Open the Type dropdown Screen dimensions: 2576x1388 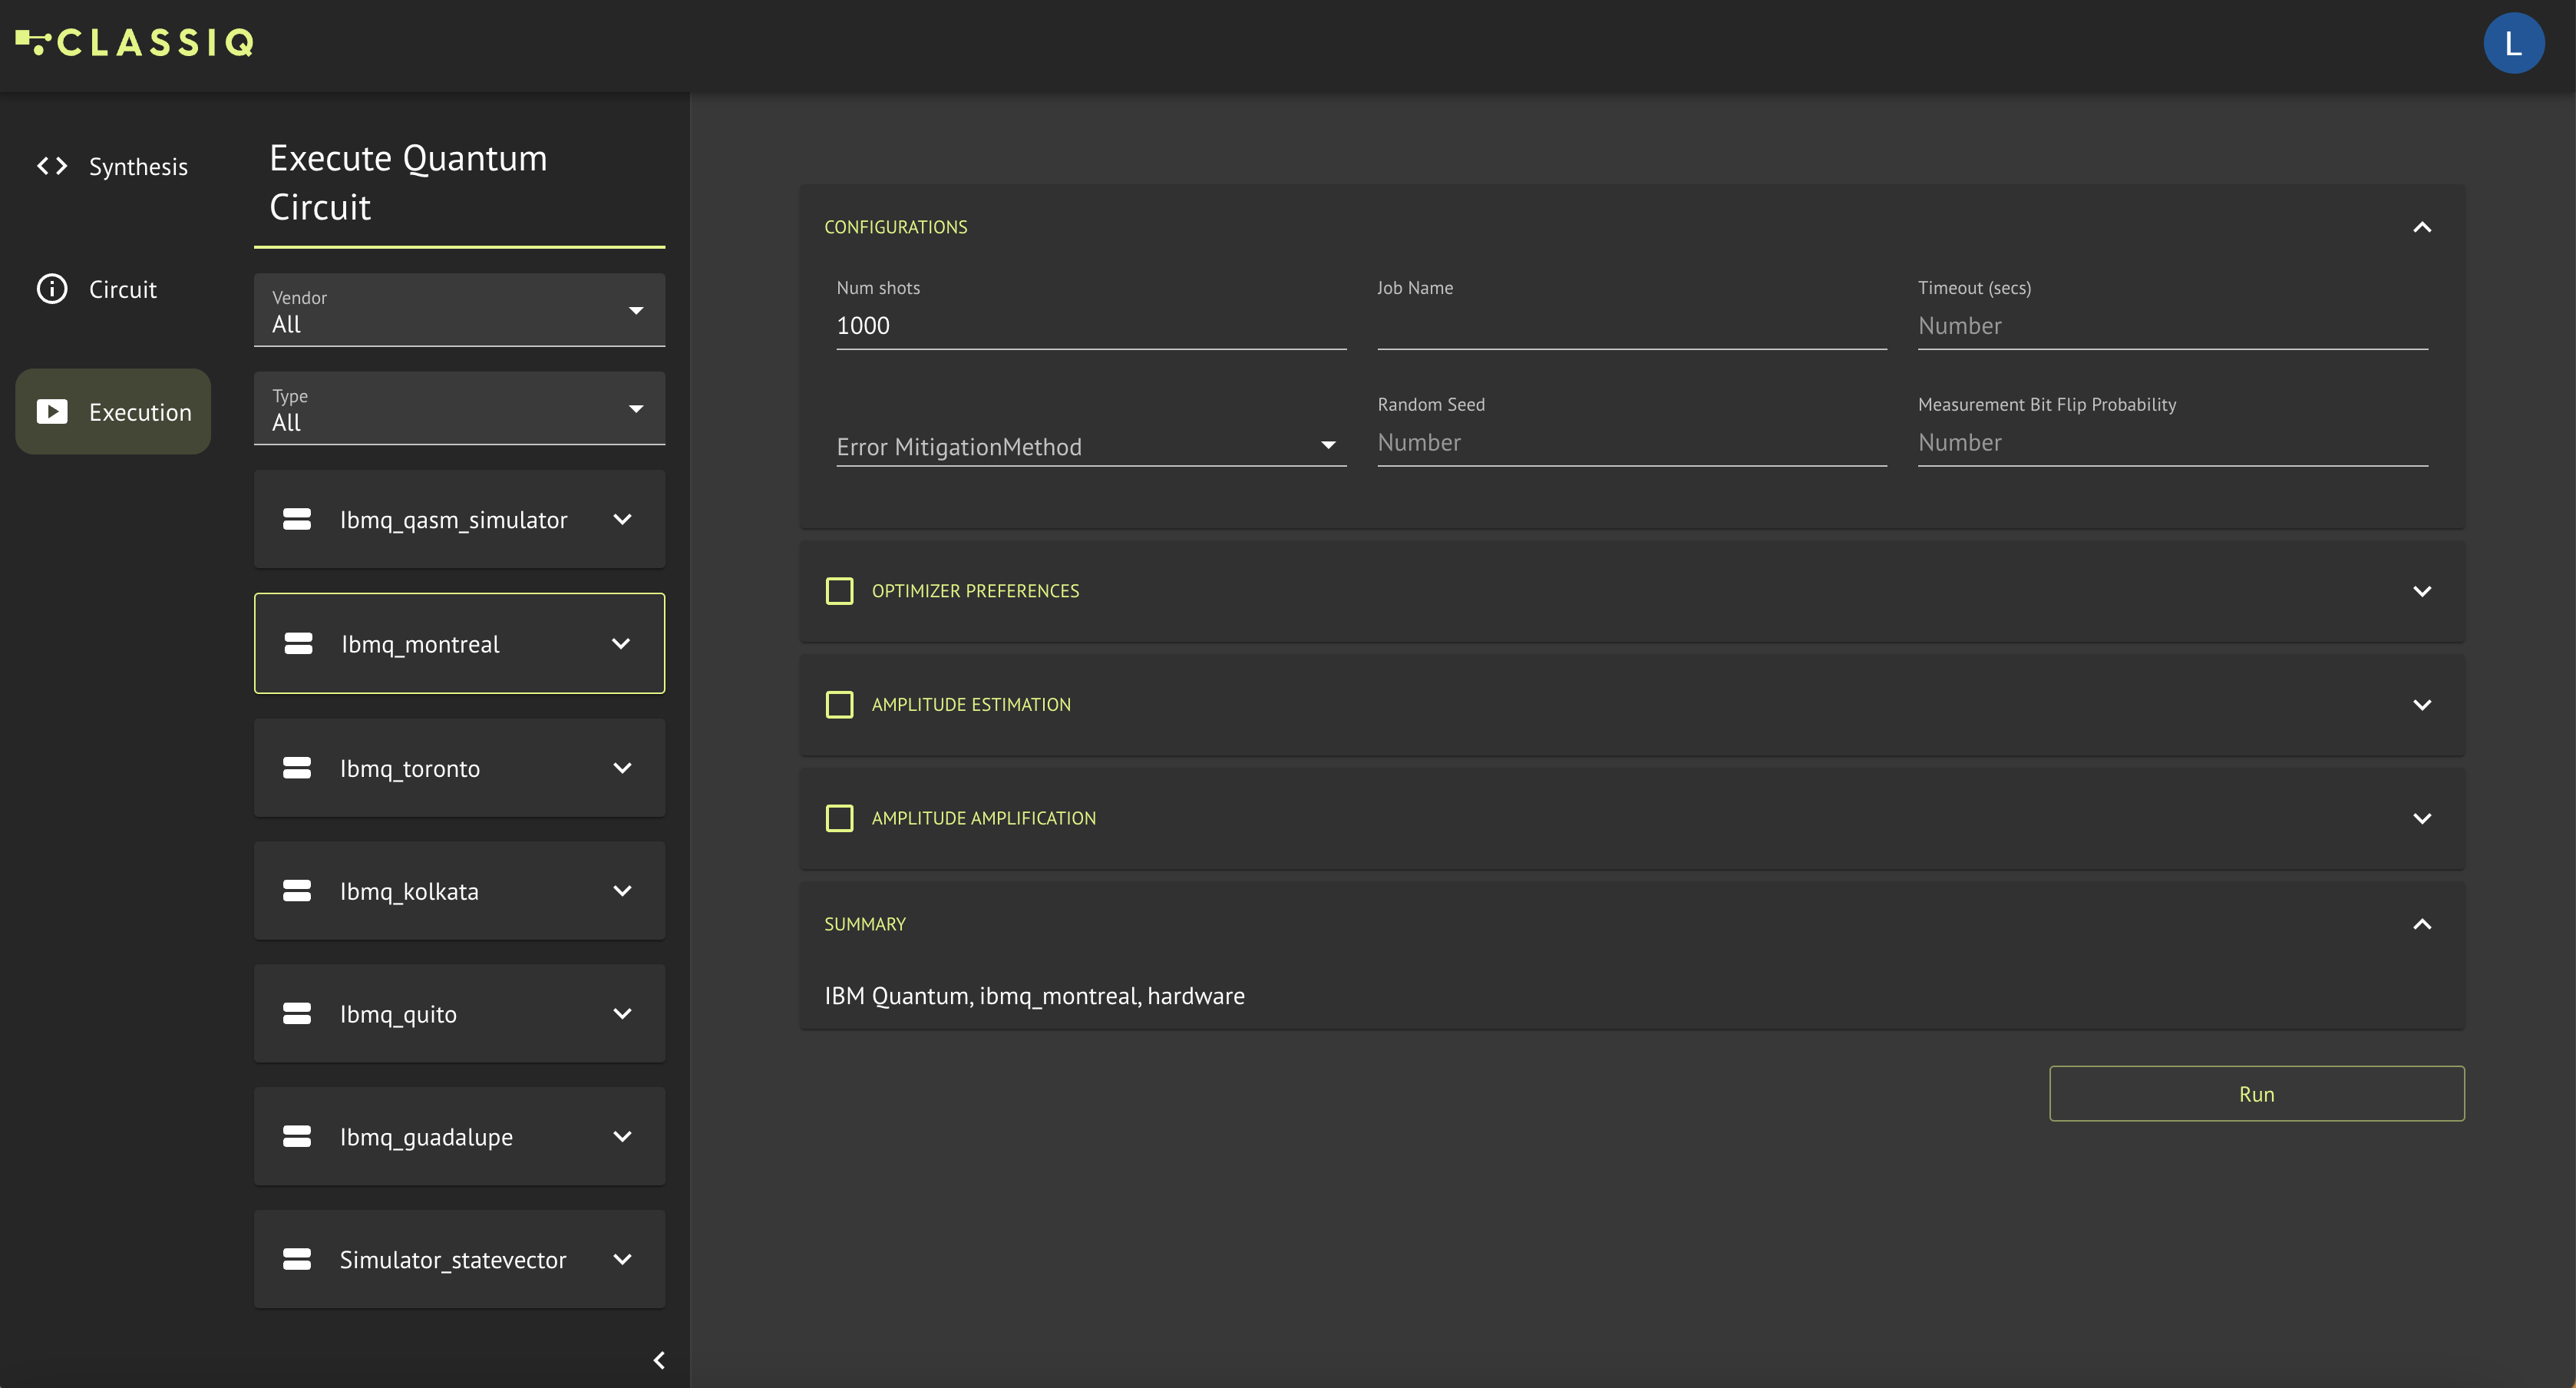click(x=459, y=408)
